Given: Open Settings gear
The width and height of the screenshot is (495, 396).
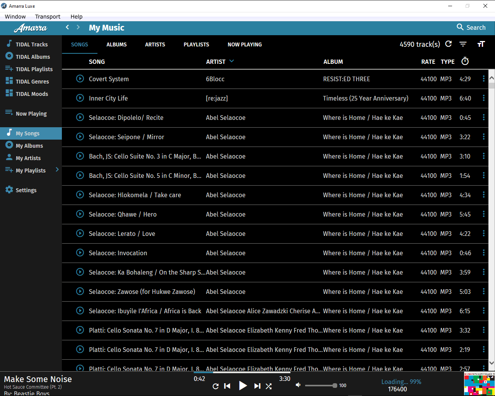Looking at the screenshot, I should [9, 190].
